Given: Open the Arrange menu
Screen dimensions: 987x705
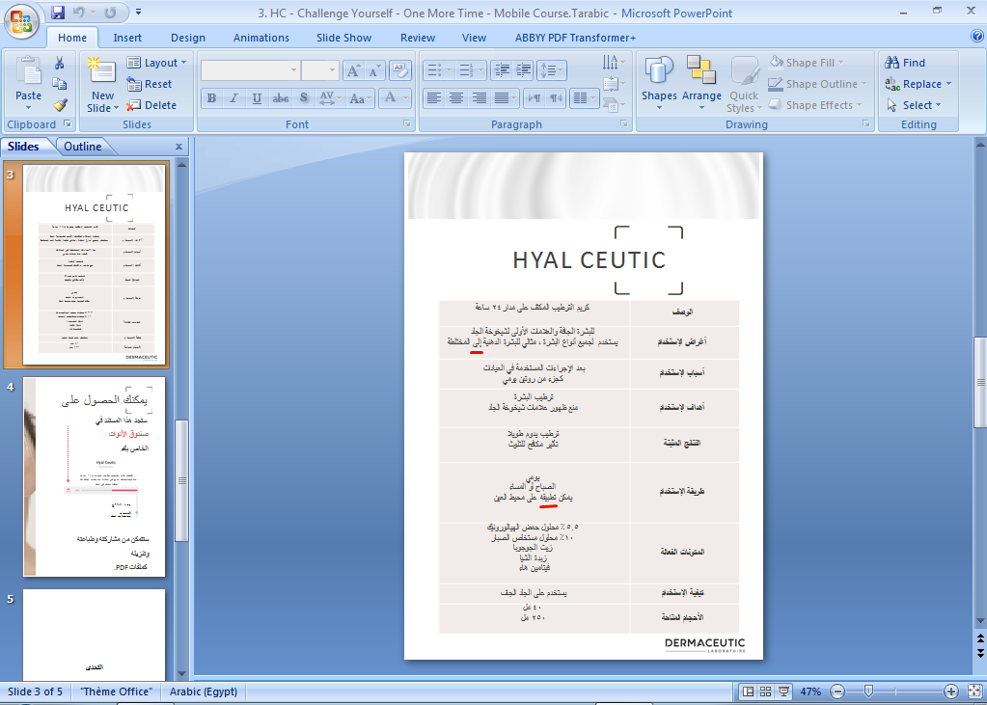Looking at the screenshot, I should coord(701,83).
